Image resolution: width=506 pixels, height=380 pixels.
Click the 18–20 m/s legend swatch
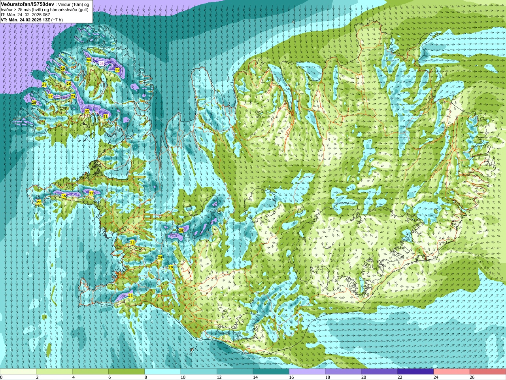[x=343, y=372]
